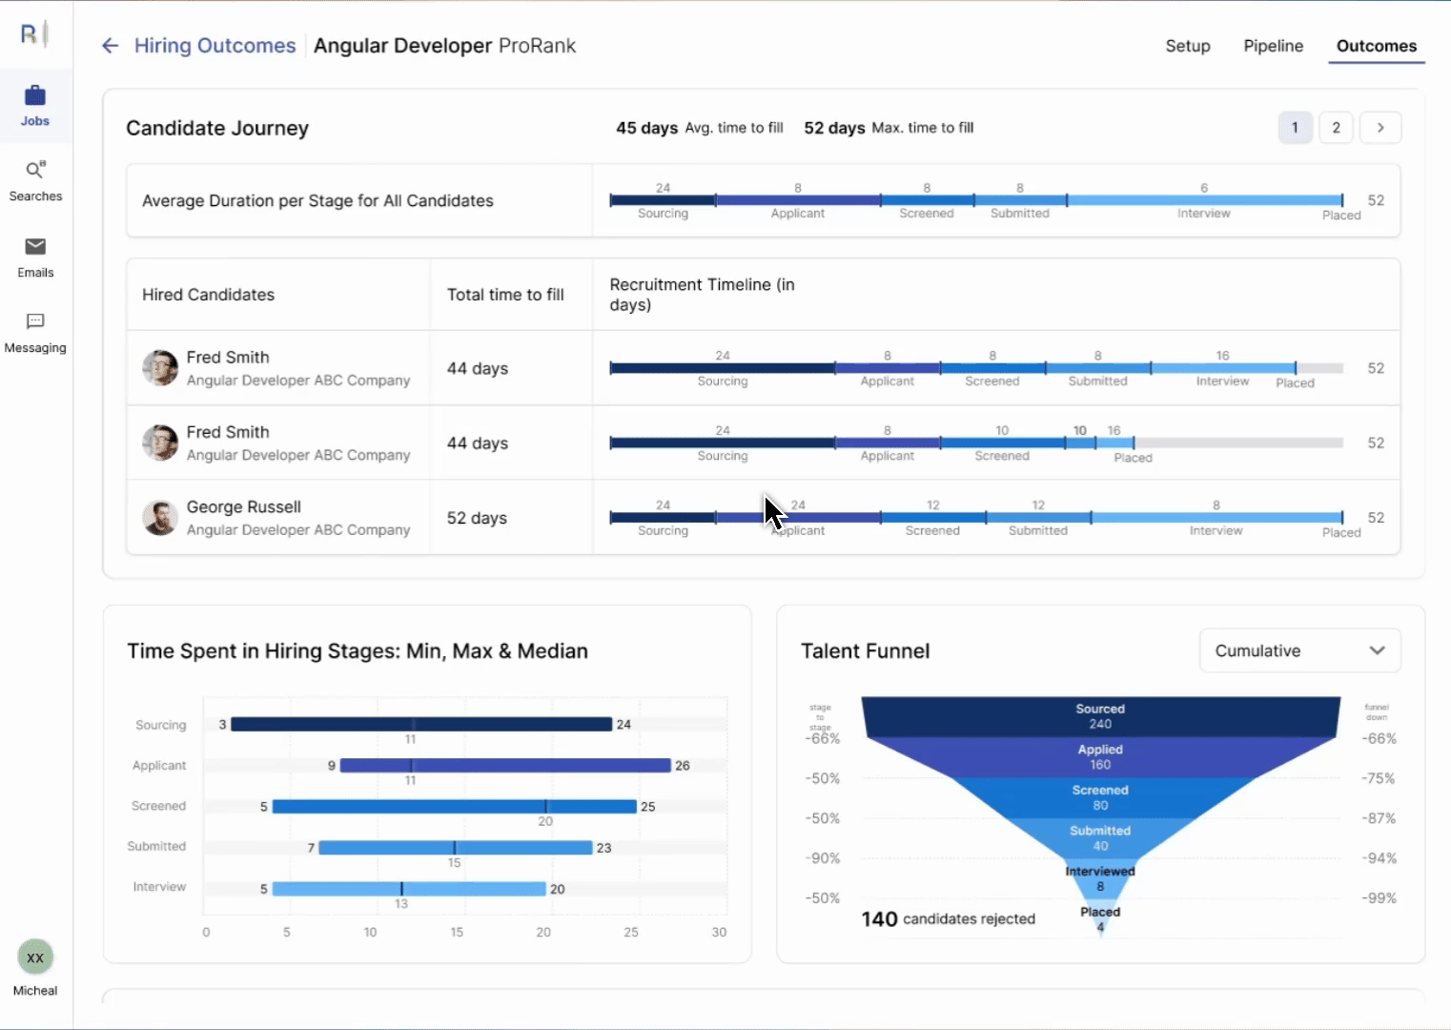
Task: Click the Hiring Outcomes link
Action: click(215, 45)
